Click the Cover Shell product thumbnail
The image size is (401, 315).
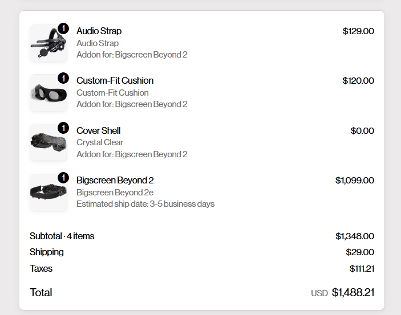tap(48, 142)
